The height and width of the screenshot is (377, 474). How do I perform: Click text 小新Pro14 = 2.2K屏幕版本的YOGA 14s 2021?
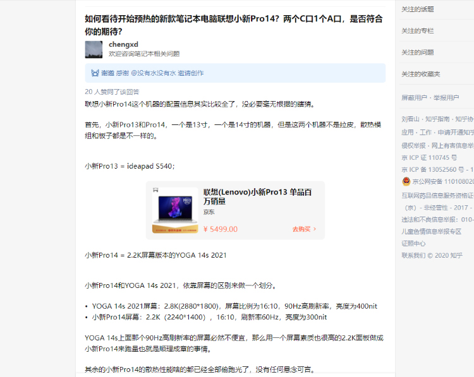(x=155, y=255)
